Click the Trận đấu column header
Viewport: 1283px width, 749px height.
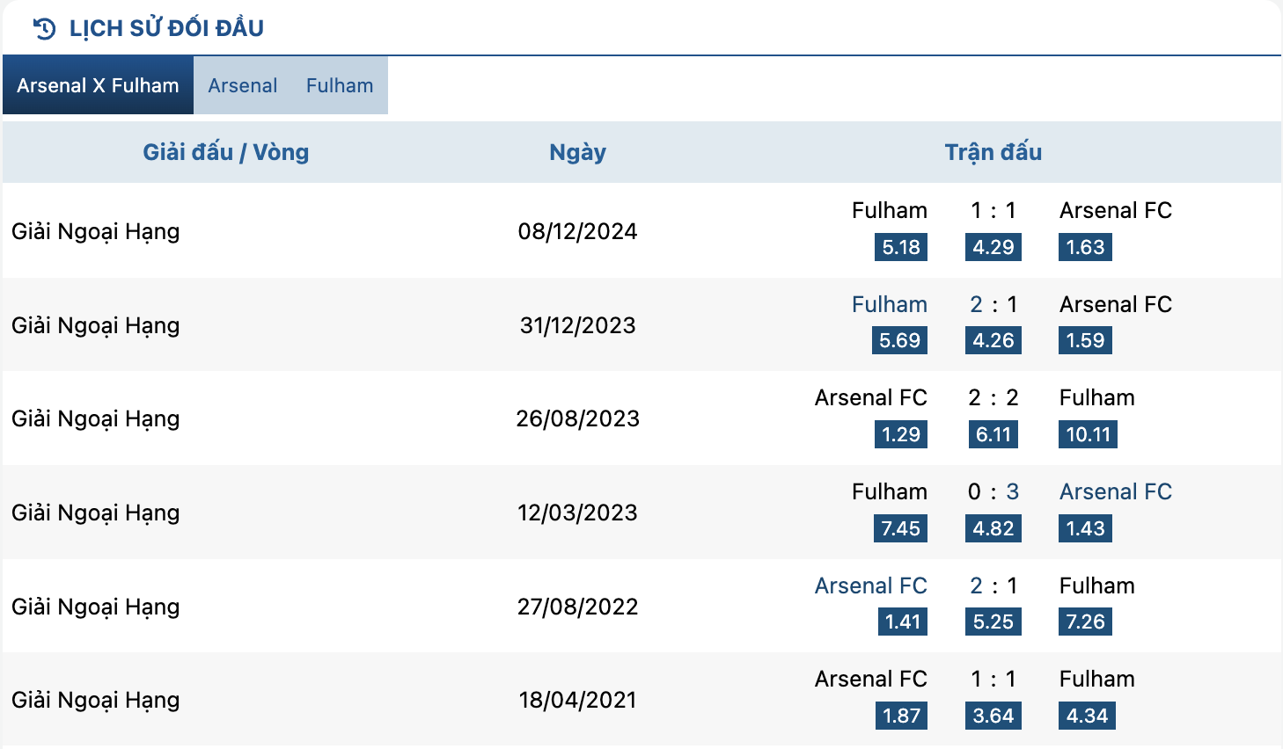coord(993,152)
